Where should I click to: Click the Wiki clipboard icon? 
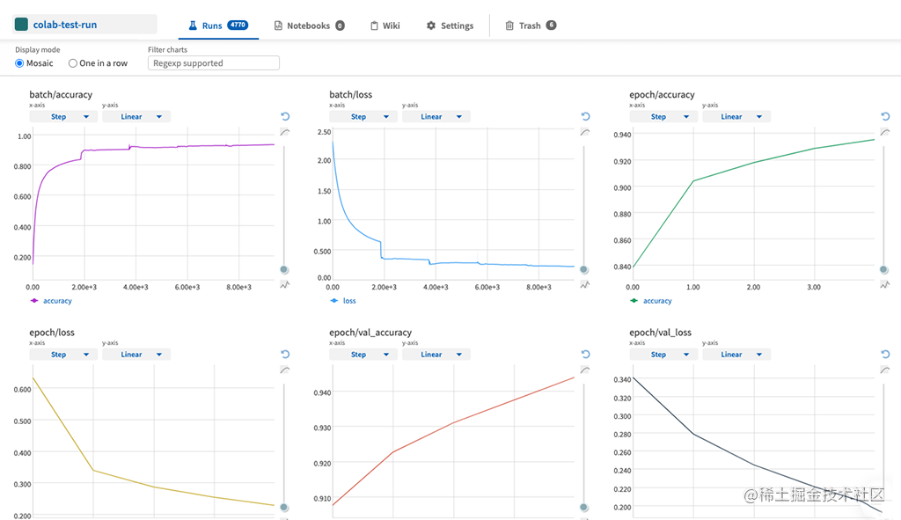click(374, 26)
